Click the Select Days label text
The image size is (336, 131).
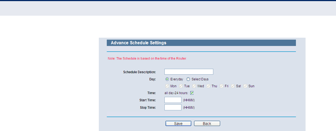coord(200,79)
